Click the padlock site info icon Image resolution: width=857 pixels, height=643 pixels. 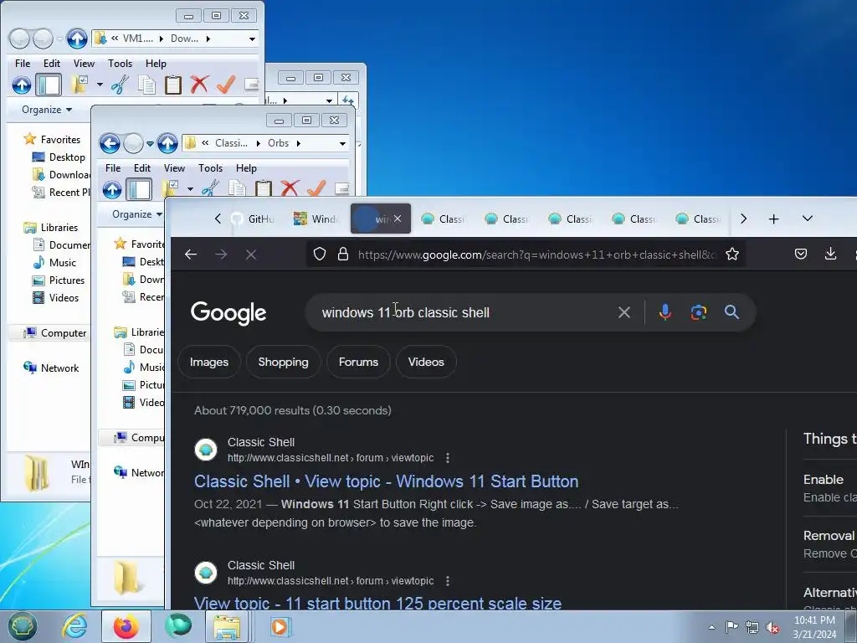point(342,254)
